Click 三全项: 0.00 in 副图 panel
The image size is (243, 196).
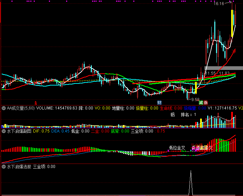click(x=142, y=131)
